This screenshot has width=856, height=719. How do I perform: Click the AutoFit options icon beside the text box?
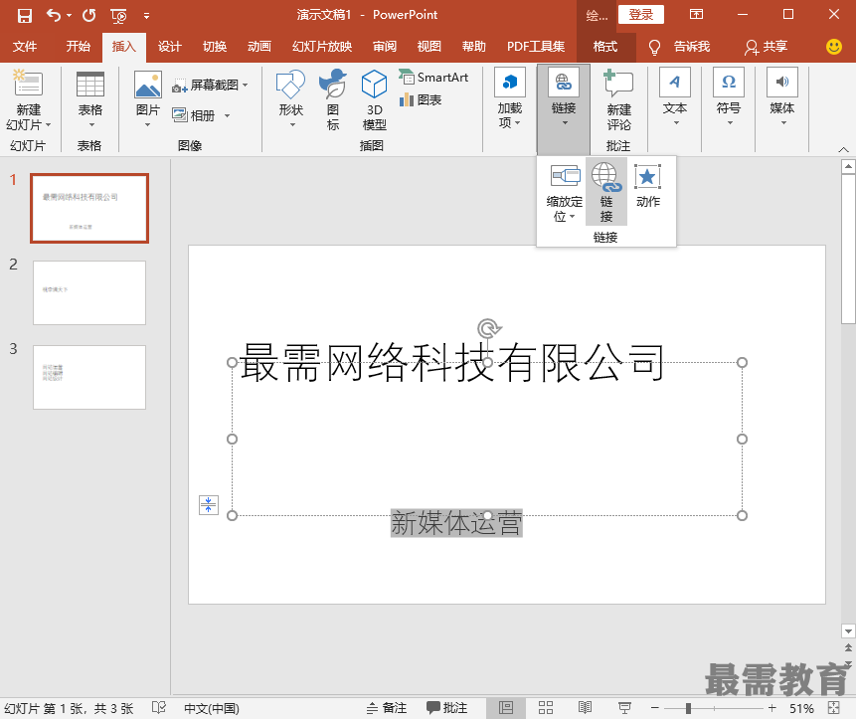click(208, 505)
